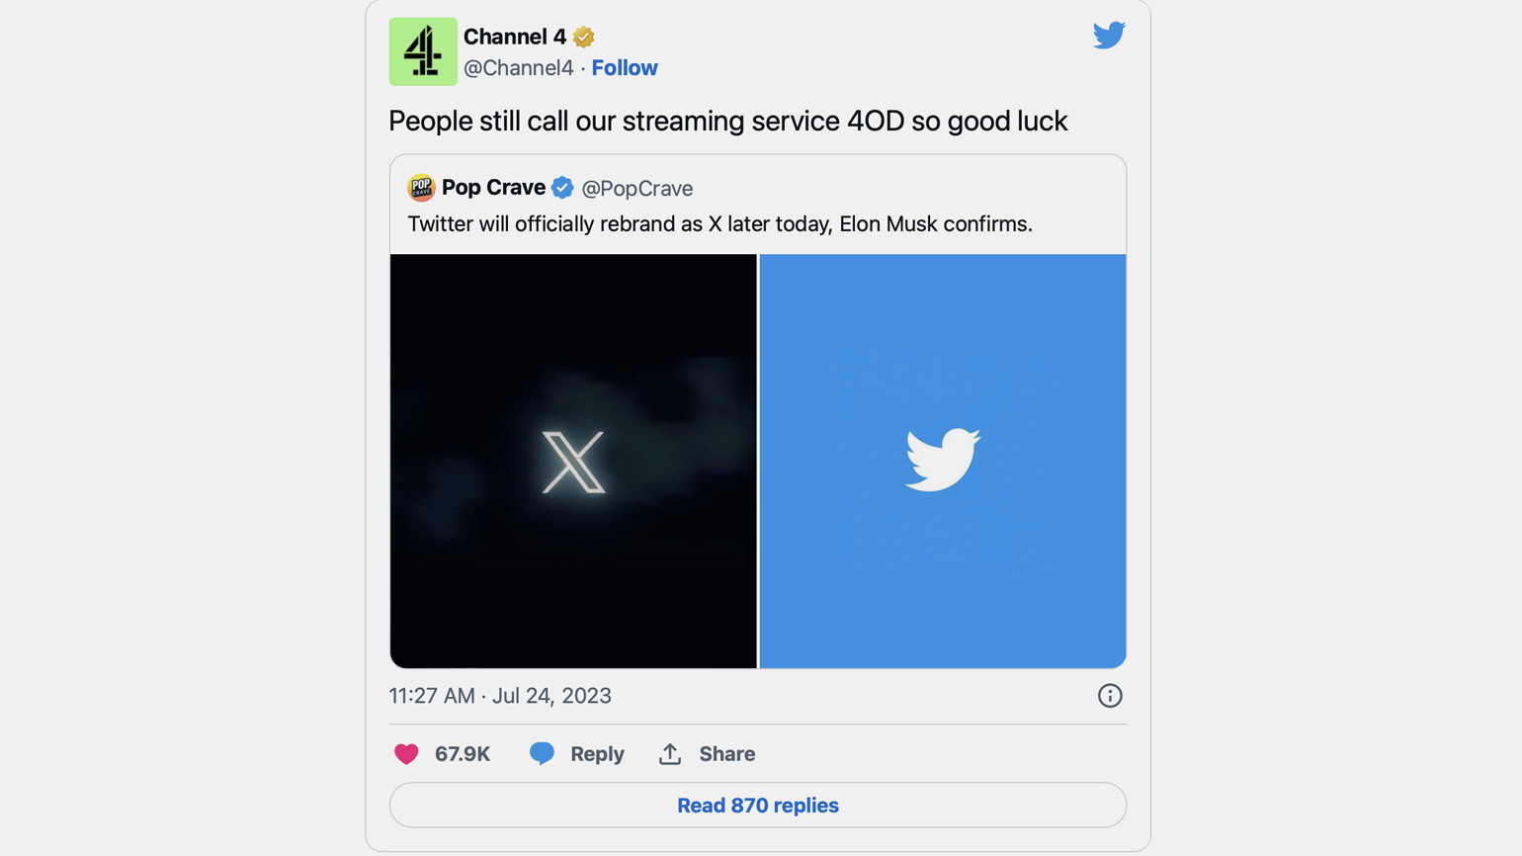Click the Share text label
The height and width of the screenshot is (856, 1522).
[727, 754]
